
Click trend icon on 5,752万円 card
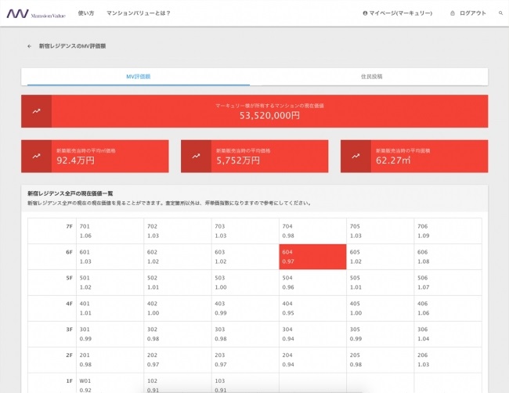point(196,157)
